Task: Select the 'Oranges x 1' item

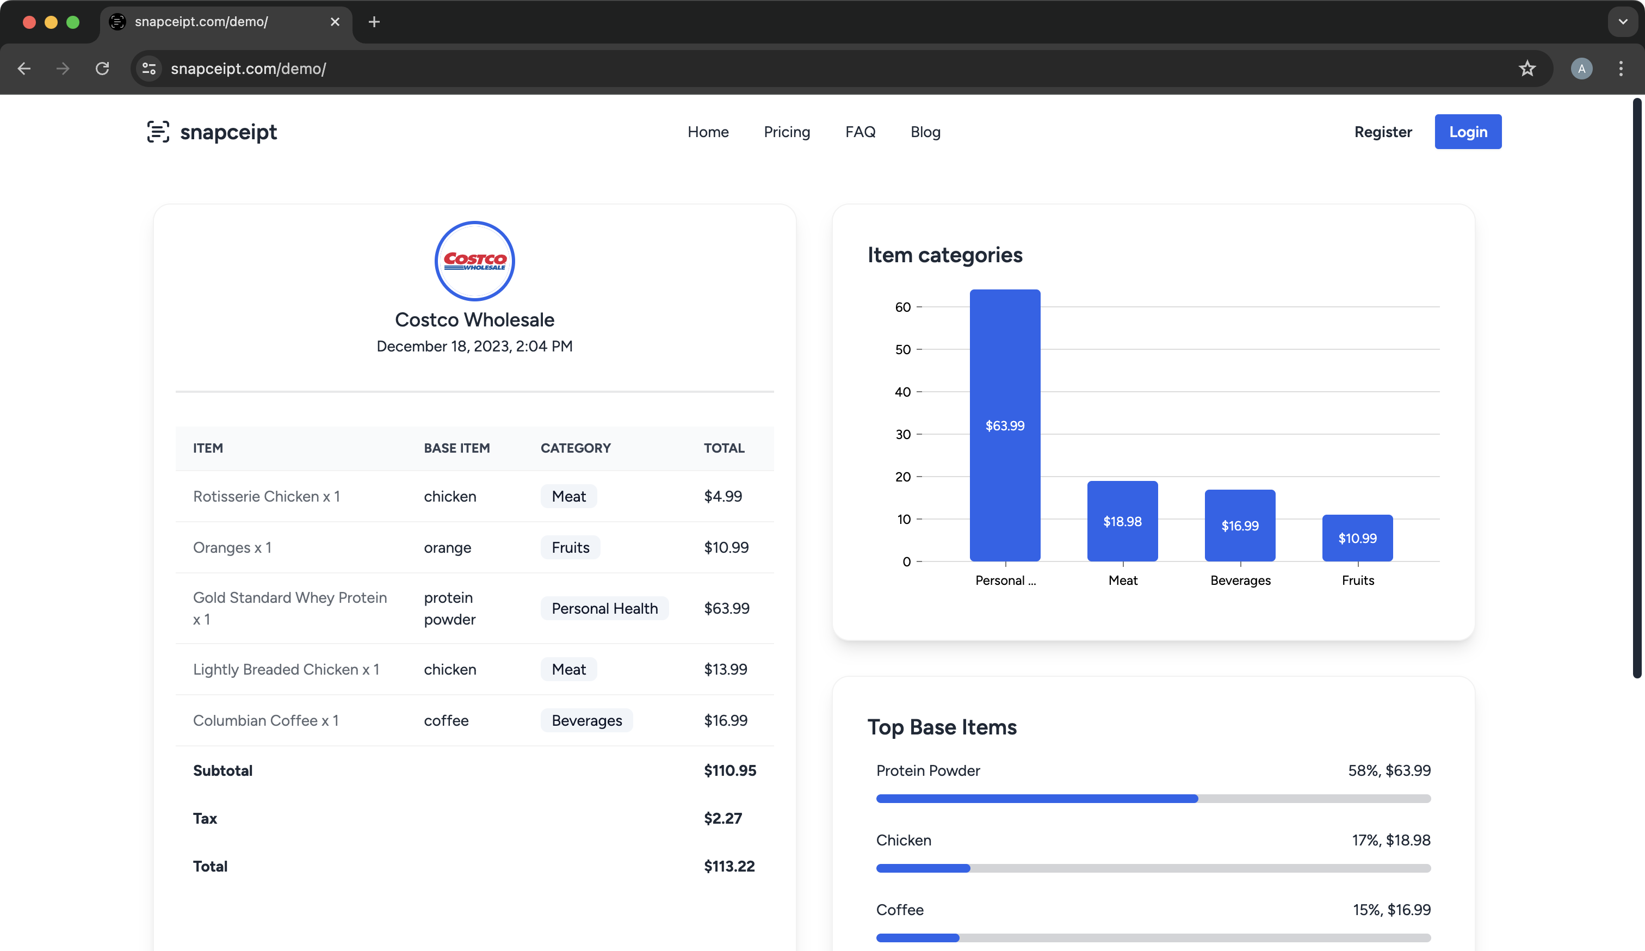Action: [x=232, y=547]
